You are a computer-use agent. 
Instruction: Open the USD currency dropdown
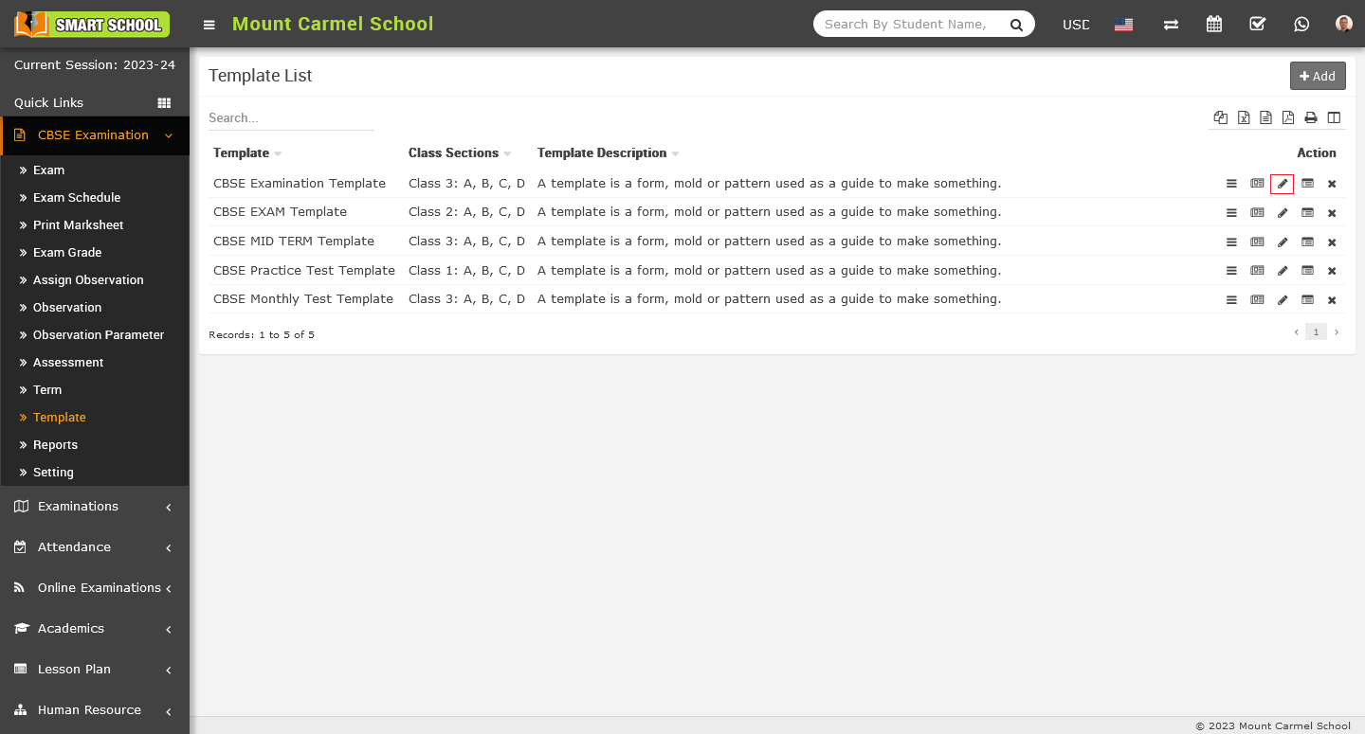pos(1076,25)
